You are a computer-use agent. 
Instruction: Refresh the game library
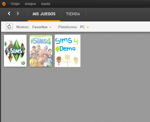9,26
